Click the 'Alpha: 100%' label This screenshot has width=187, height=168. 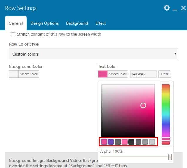pos(111,151)
